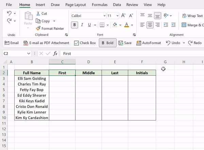Toggle Bold in Quick Access Toolbar
204x150 pixels.
coord(107,43)
